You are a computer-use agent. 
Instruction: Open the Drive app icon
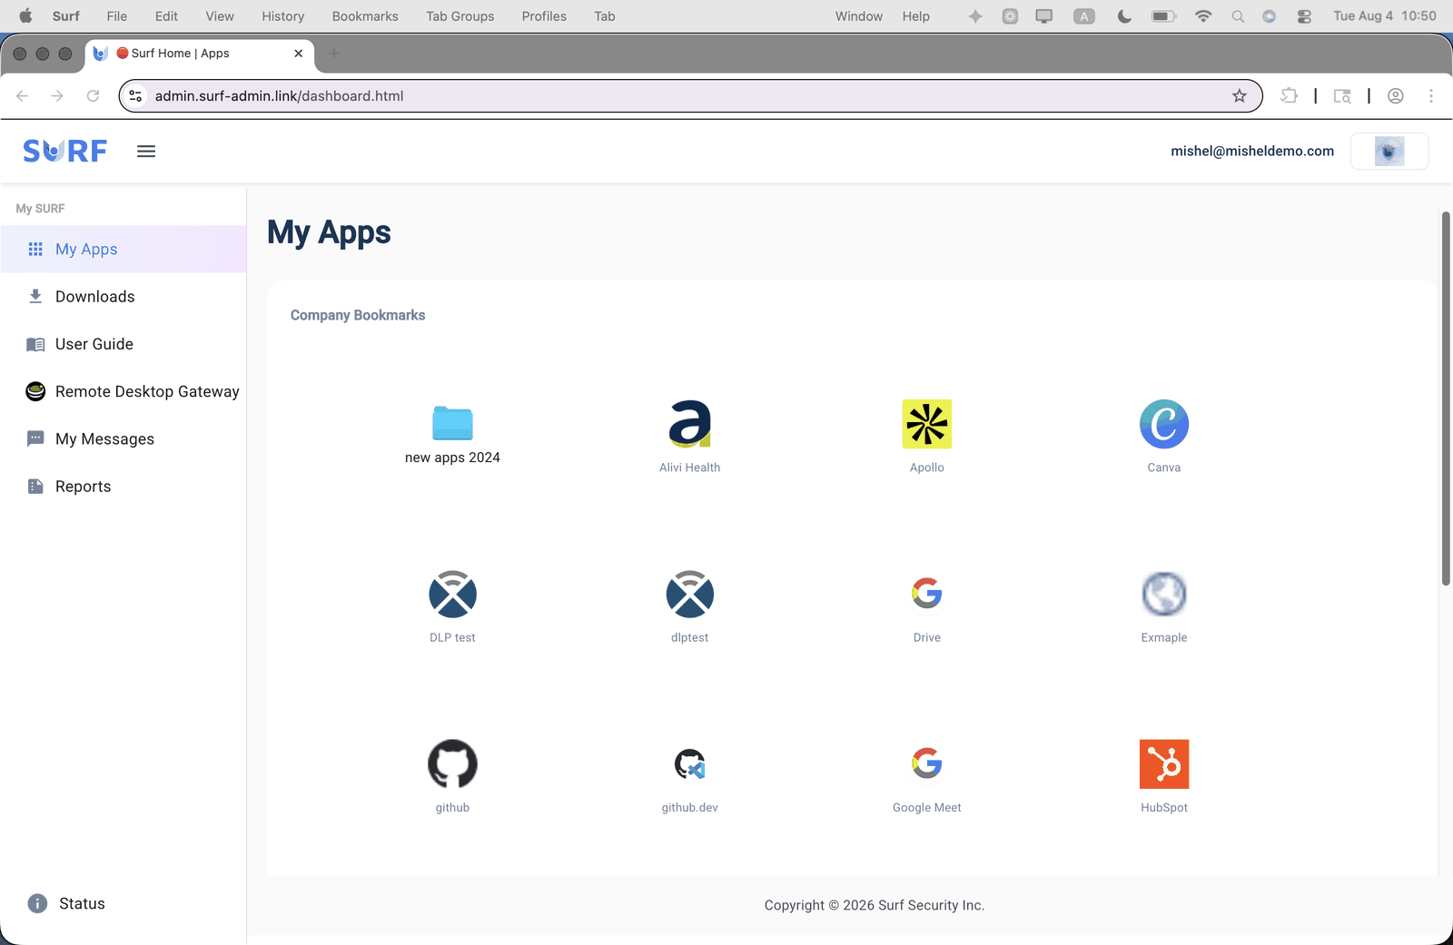(927, 594)
